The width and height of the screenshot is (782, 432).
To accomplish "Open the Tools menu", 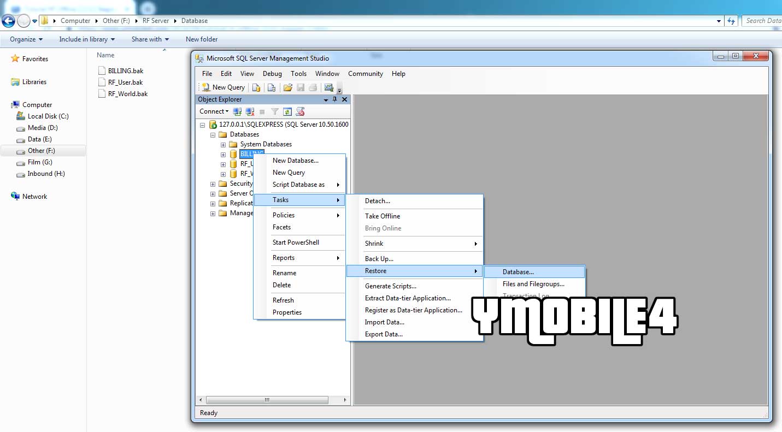I will pyautogui.click(x=298, y=74).
